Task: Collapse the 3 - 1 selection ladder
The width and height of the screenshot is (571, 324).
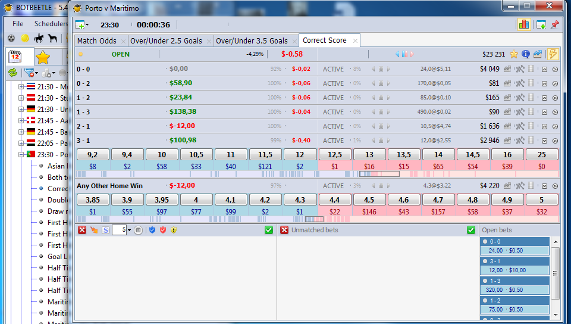Action: (x=544, y=141)
